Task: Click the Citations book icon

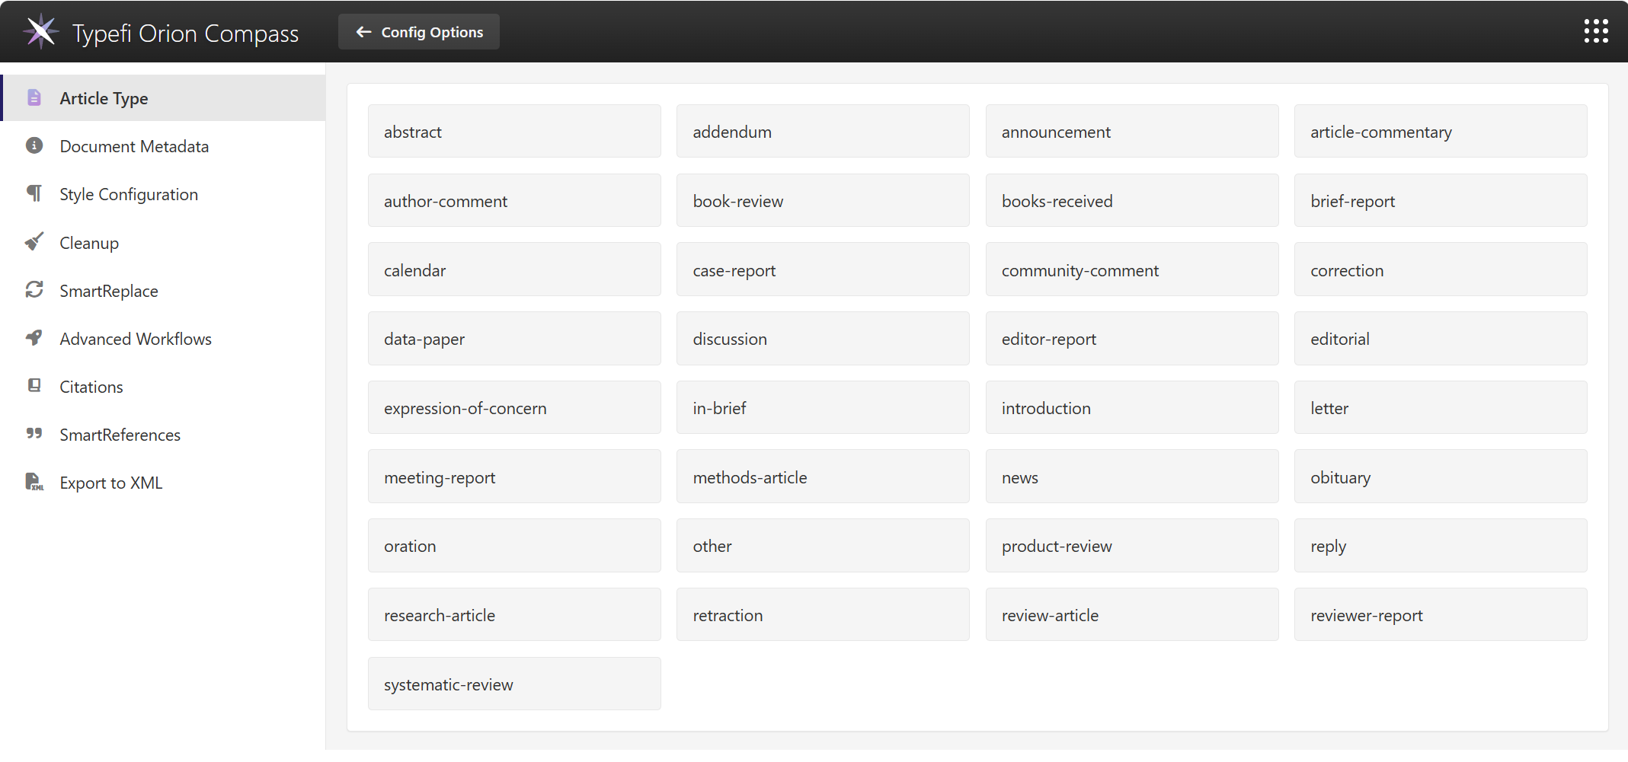Action: click(x=34, y=386)
